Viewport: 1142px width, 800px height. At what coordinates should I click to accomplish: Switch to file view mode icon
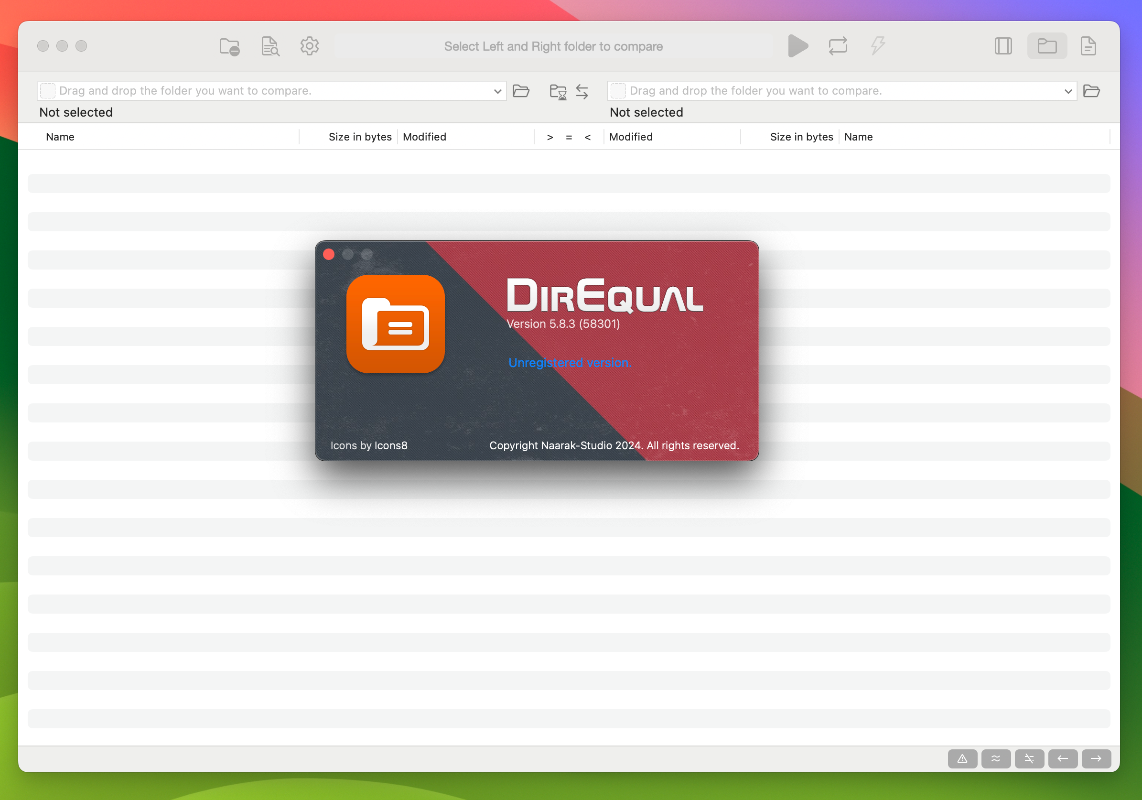1088,46
